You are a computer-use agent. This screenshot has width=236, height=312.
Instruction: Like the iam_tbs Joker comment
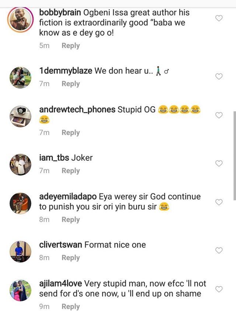219,163
